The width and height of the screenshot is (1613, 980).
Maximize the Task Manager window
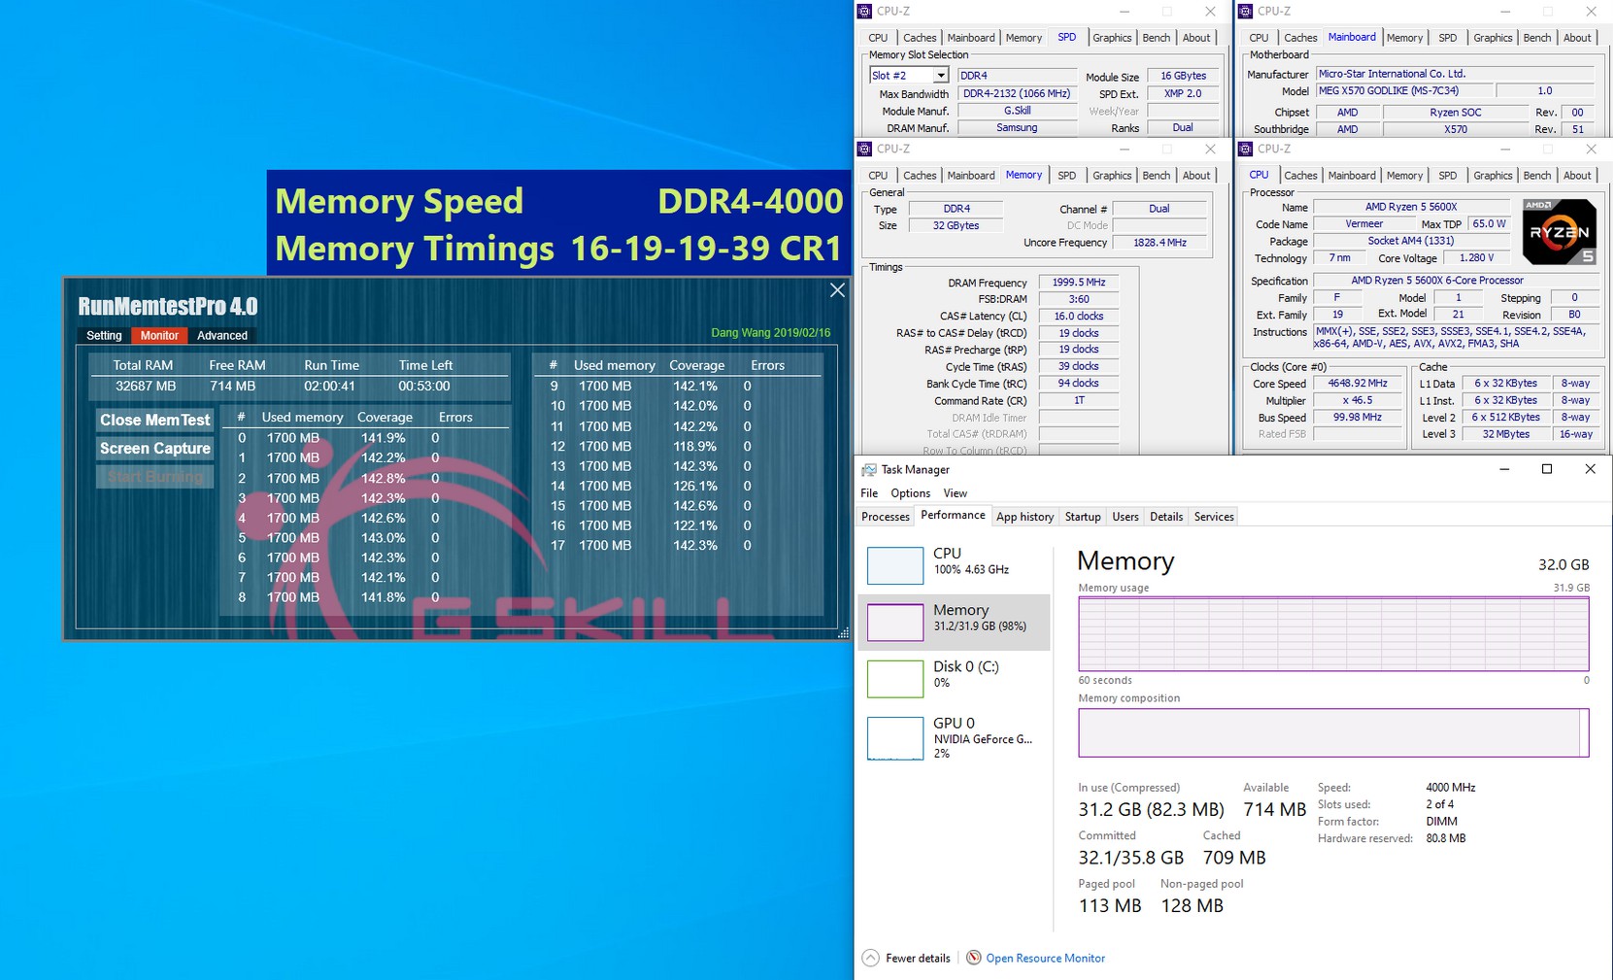point(1547,470)
